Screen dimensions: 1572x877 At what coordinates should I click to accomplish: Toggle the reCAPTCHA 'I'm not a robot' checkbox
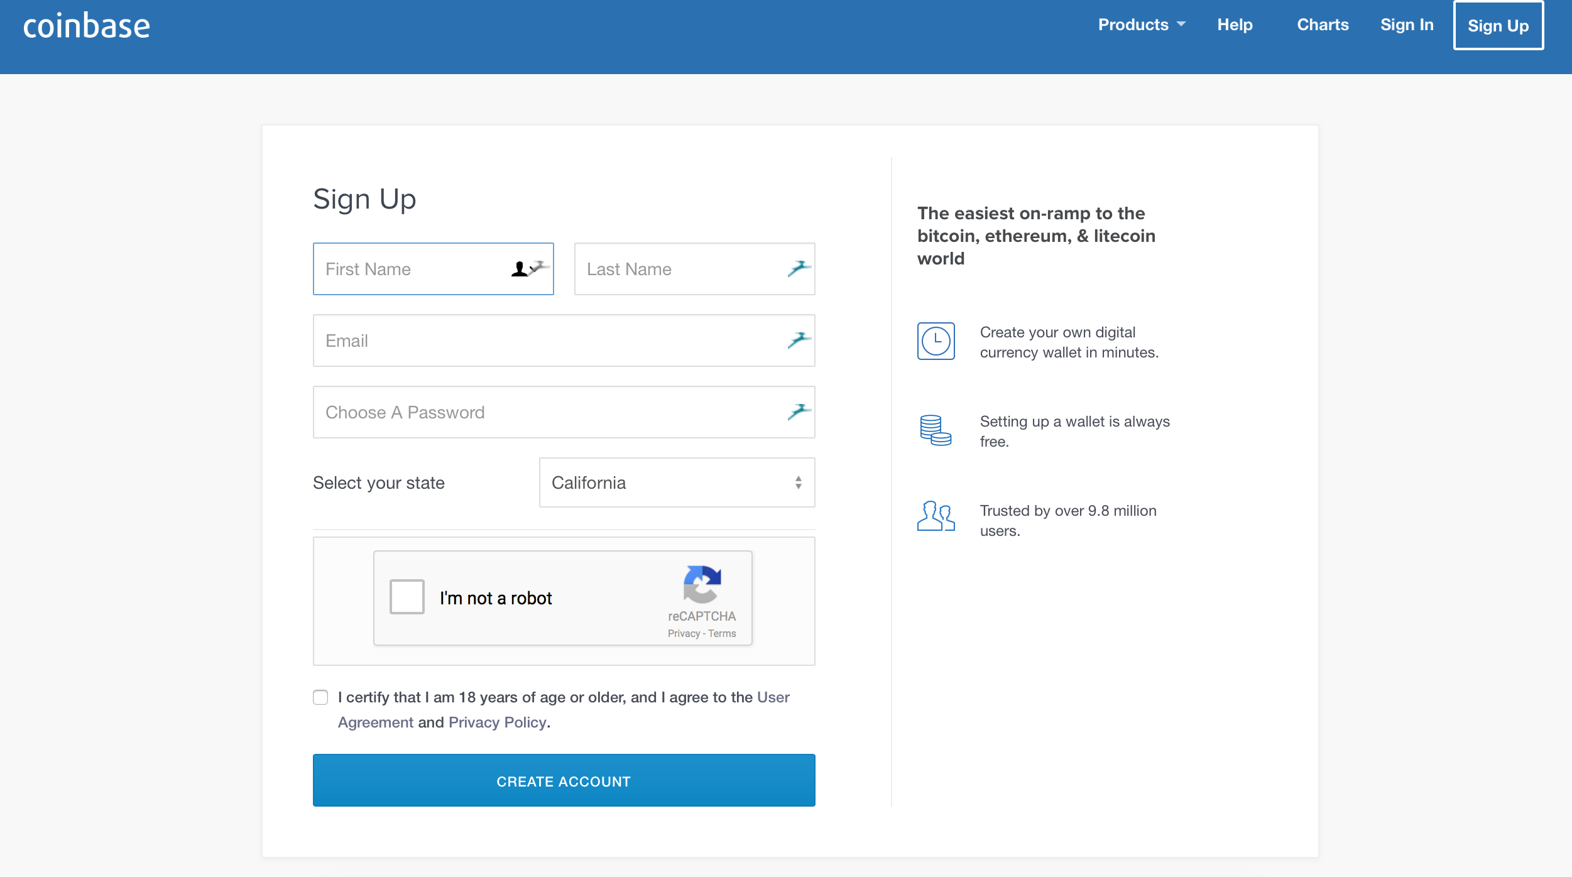pyautogui.click(x=408, y=598)
